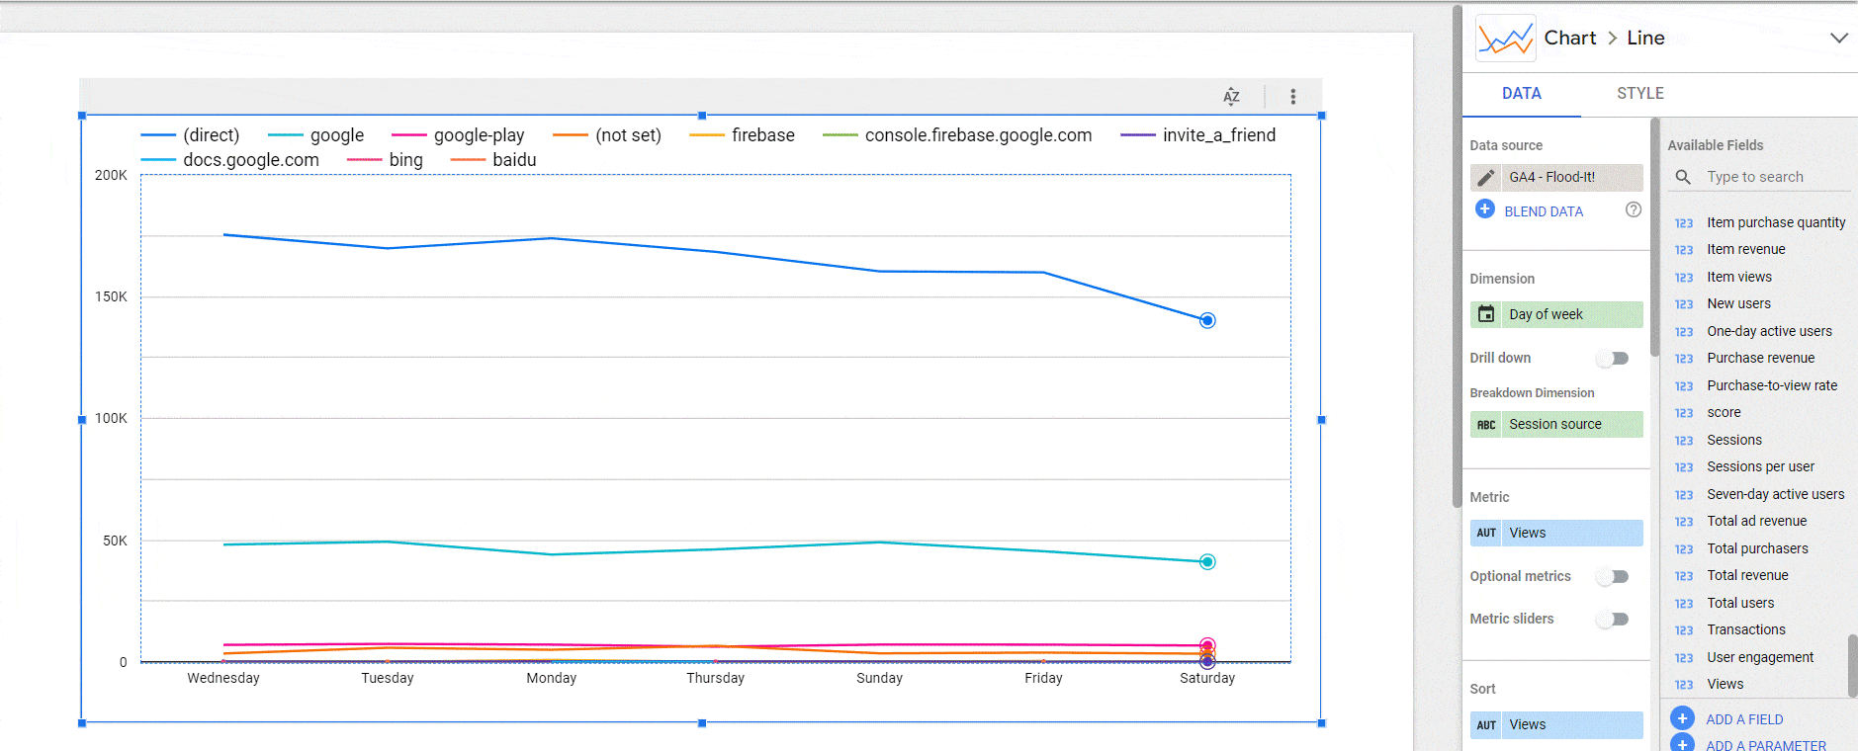Click the Add a Parameter plus icon
Screen dimensions: 1858x751
[x=1682, y=743]
